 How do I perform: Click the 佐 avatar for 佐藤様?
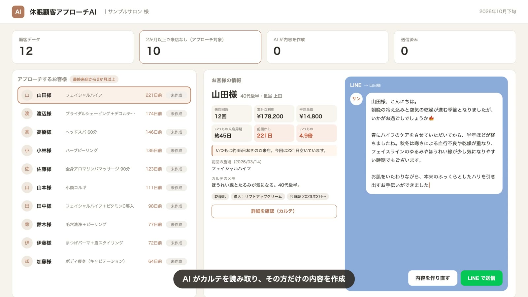click(x=27, y=169)
